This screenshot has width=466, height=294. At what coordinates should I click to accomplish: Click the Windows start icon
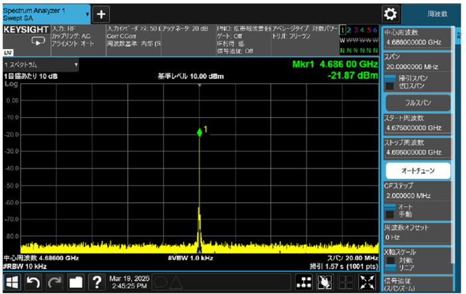12,281
